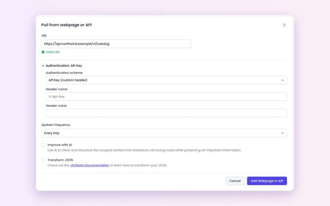Screen dimensions: 330x206
Task: Focus the Header value input field
Action: [166, 113]
